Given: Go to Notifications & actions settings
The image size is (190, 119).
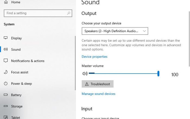Looking at the screenshot, I should [x=28, y=61].
